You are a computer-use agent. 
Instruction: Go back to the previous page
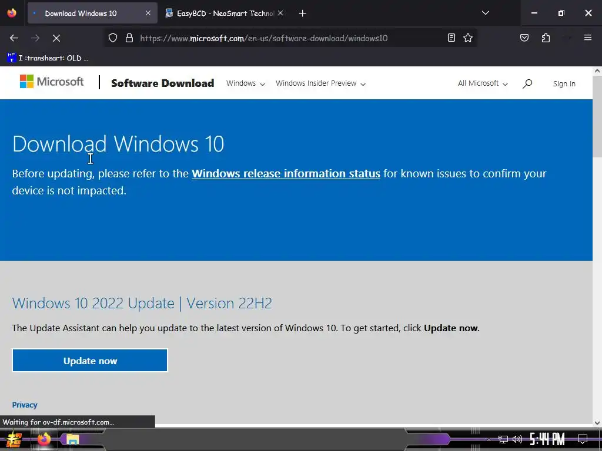[14, 38]
